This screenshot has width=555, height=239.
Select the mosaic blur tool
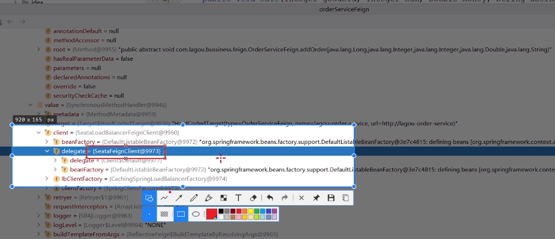(x=223, y=198)
